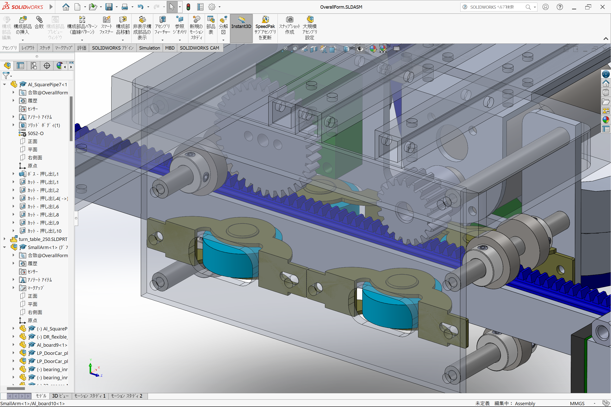Open File Explorer in task pane

point(606,101)
